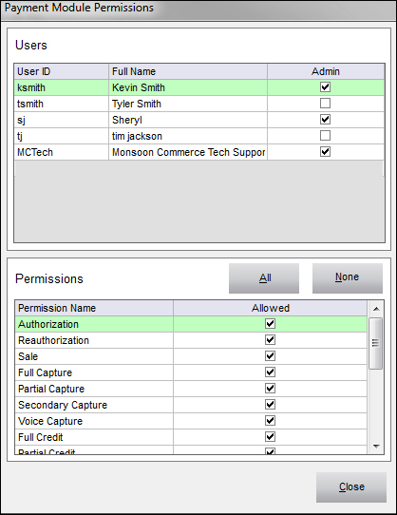
Task: Uncheck Allowed for Authorization permission
Action: (270, 323)
